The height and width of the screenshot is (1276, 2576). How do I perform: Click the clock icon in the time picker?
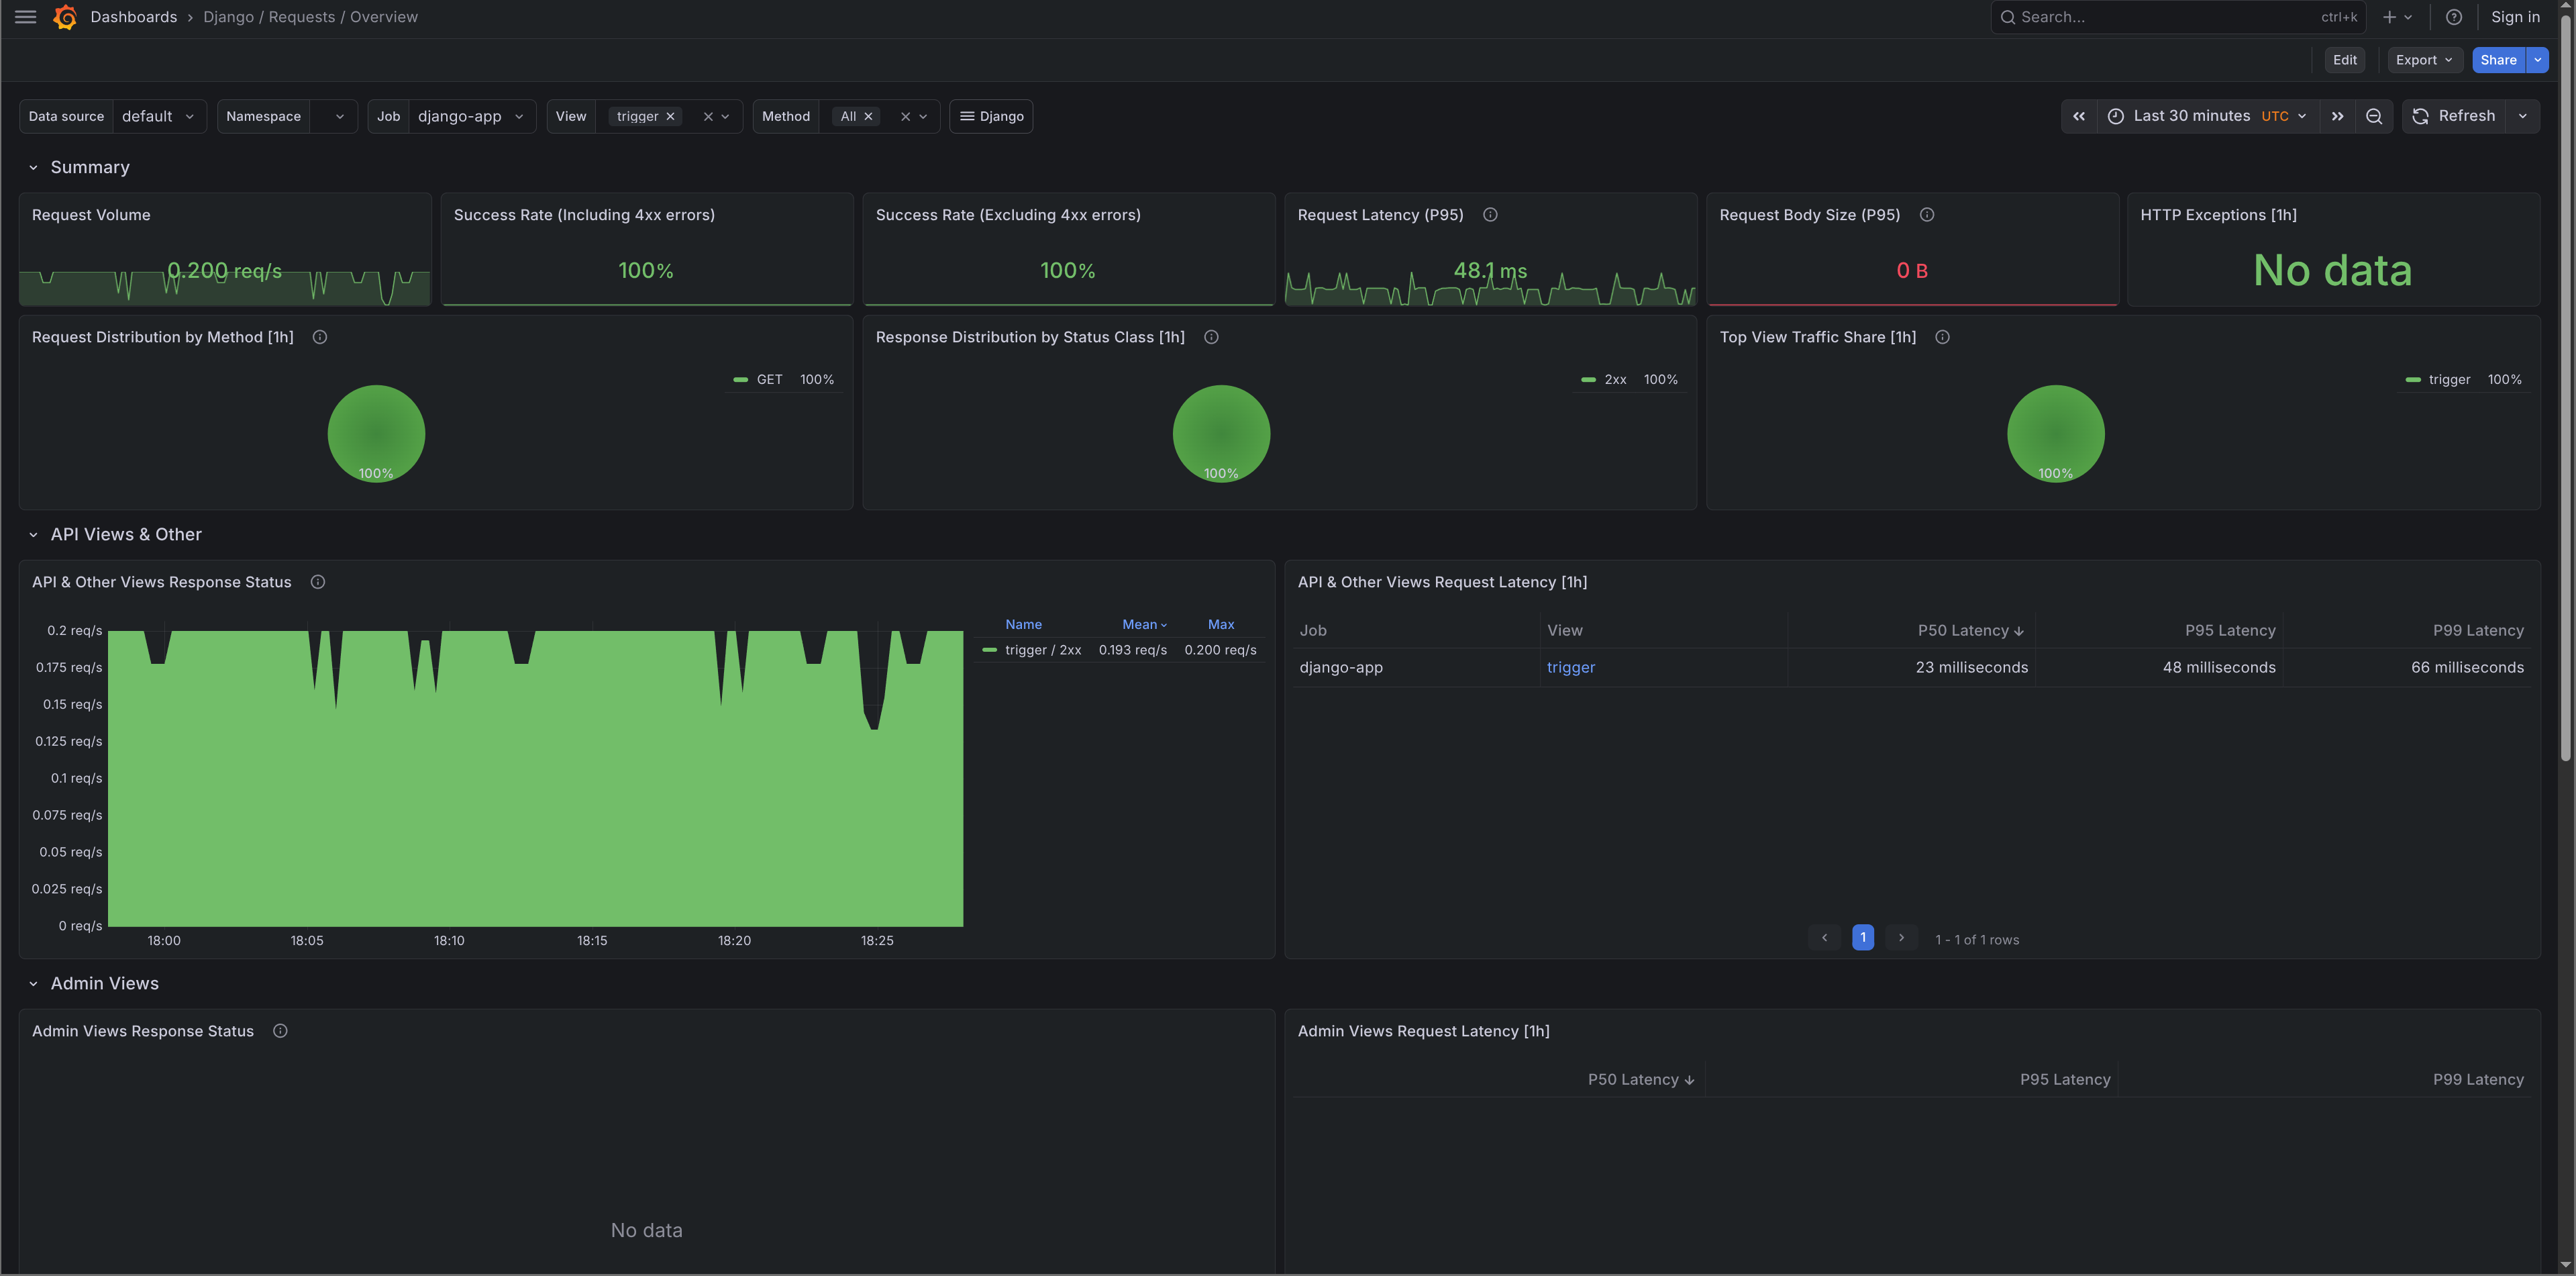point(2115,116)
